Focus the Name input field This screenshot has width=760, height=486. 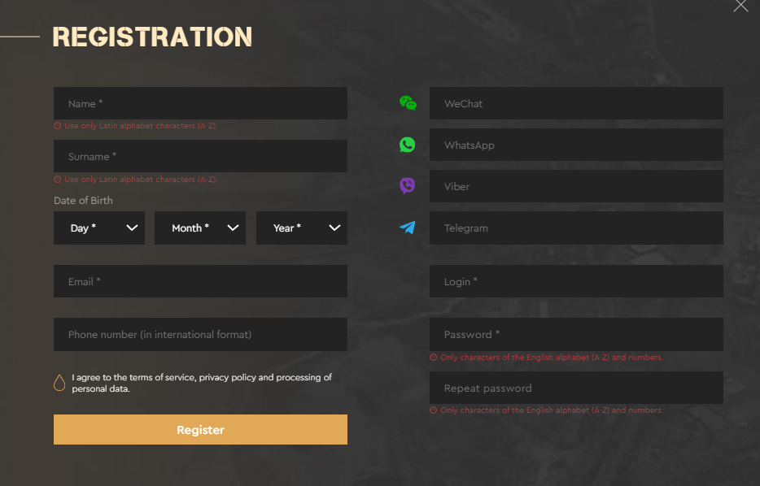(x=201, y=103)
